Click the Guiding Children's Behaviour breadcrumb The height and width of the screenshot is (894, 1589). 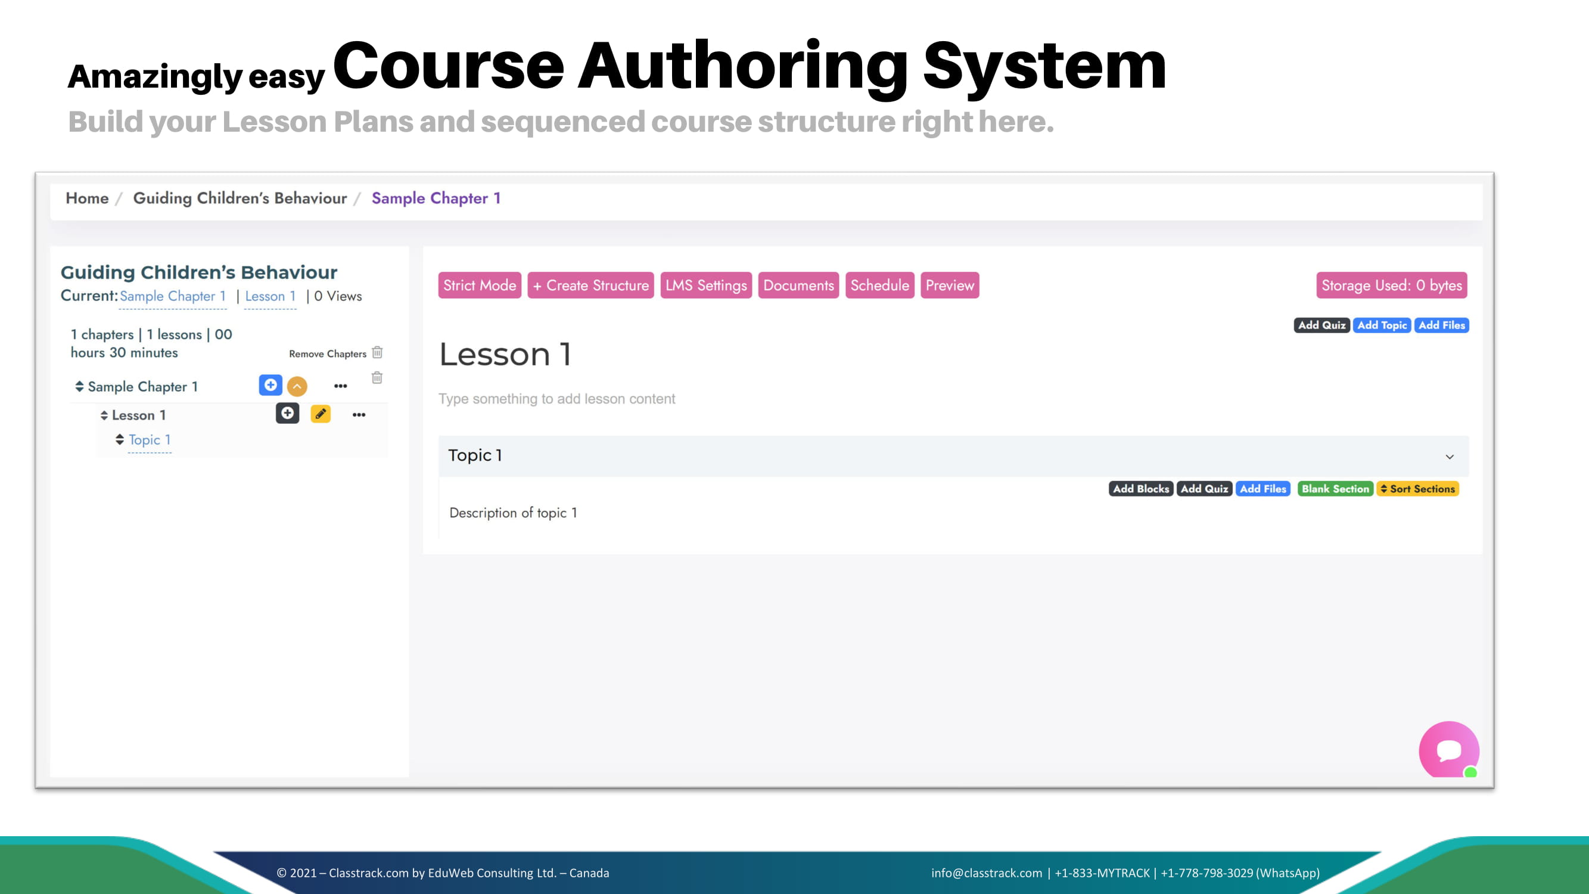coord(240,198)
